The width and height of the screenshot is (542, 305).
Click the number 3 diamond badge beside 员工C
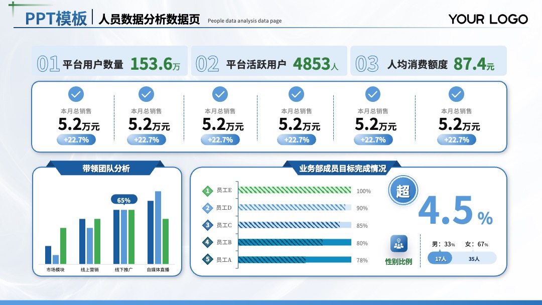tap(207, 225)
